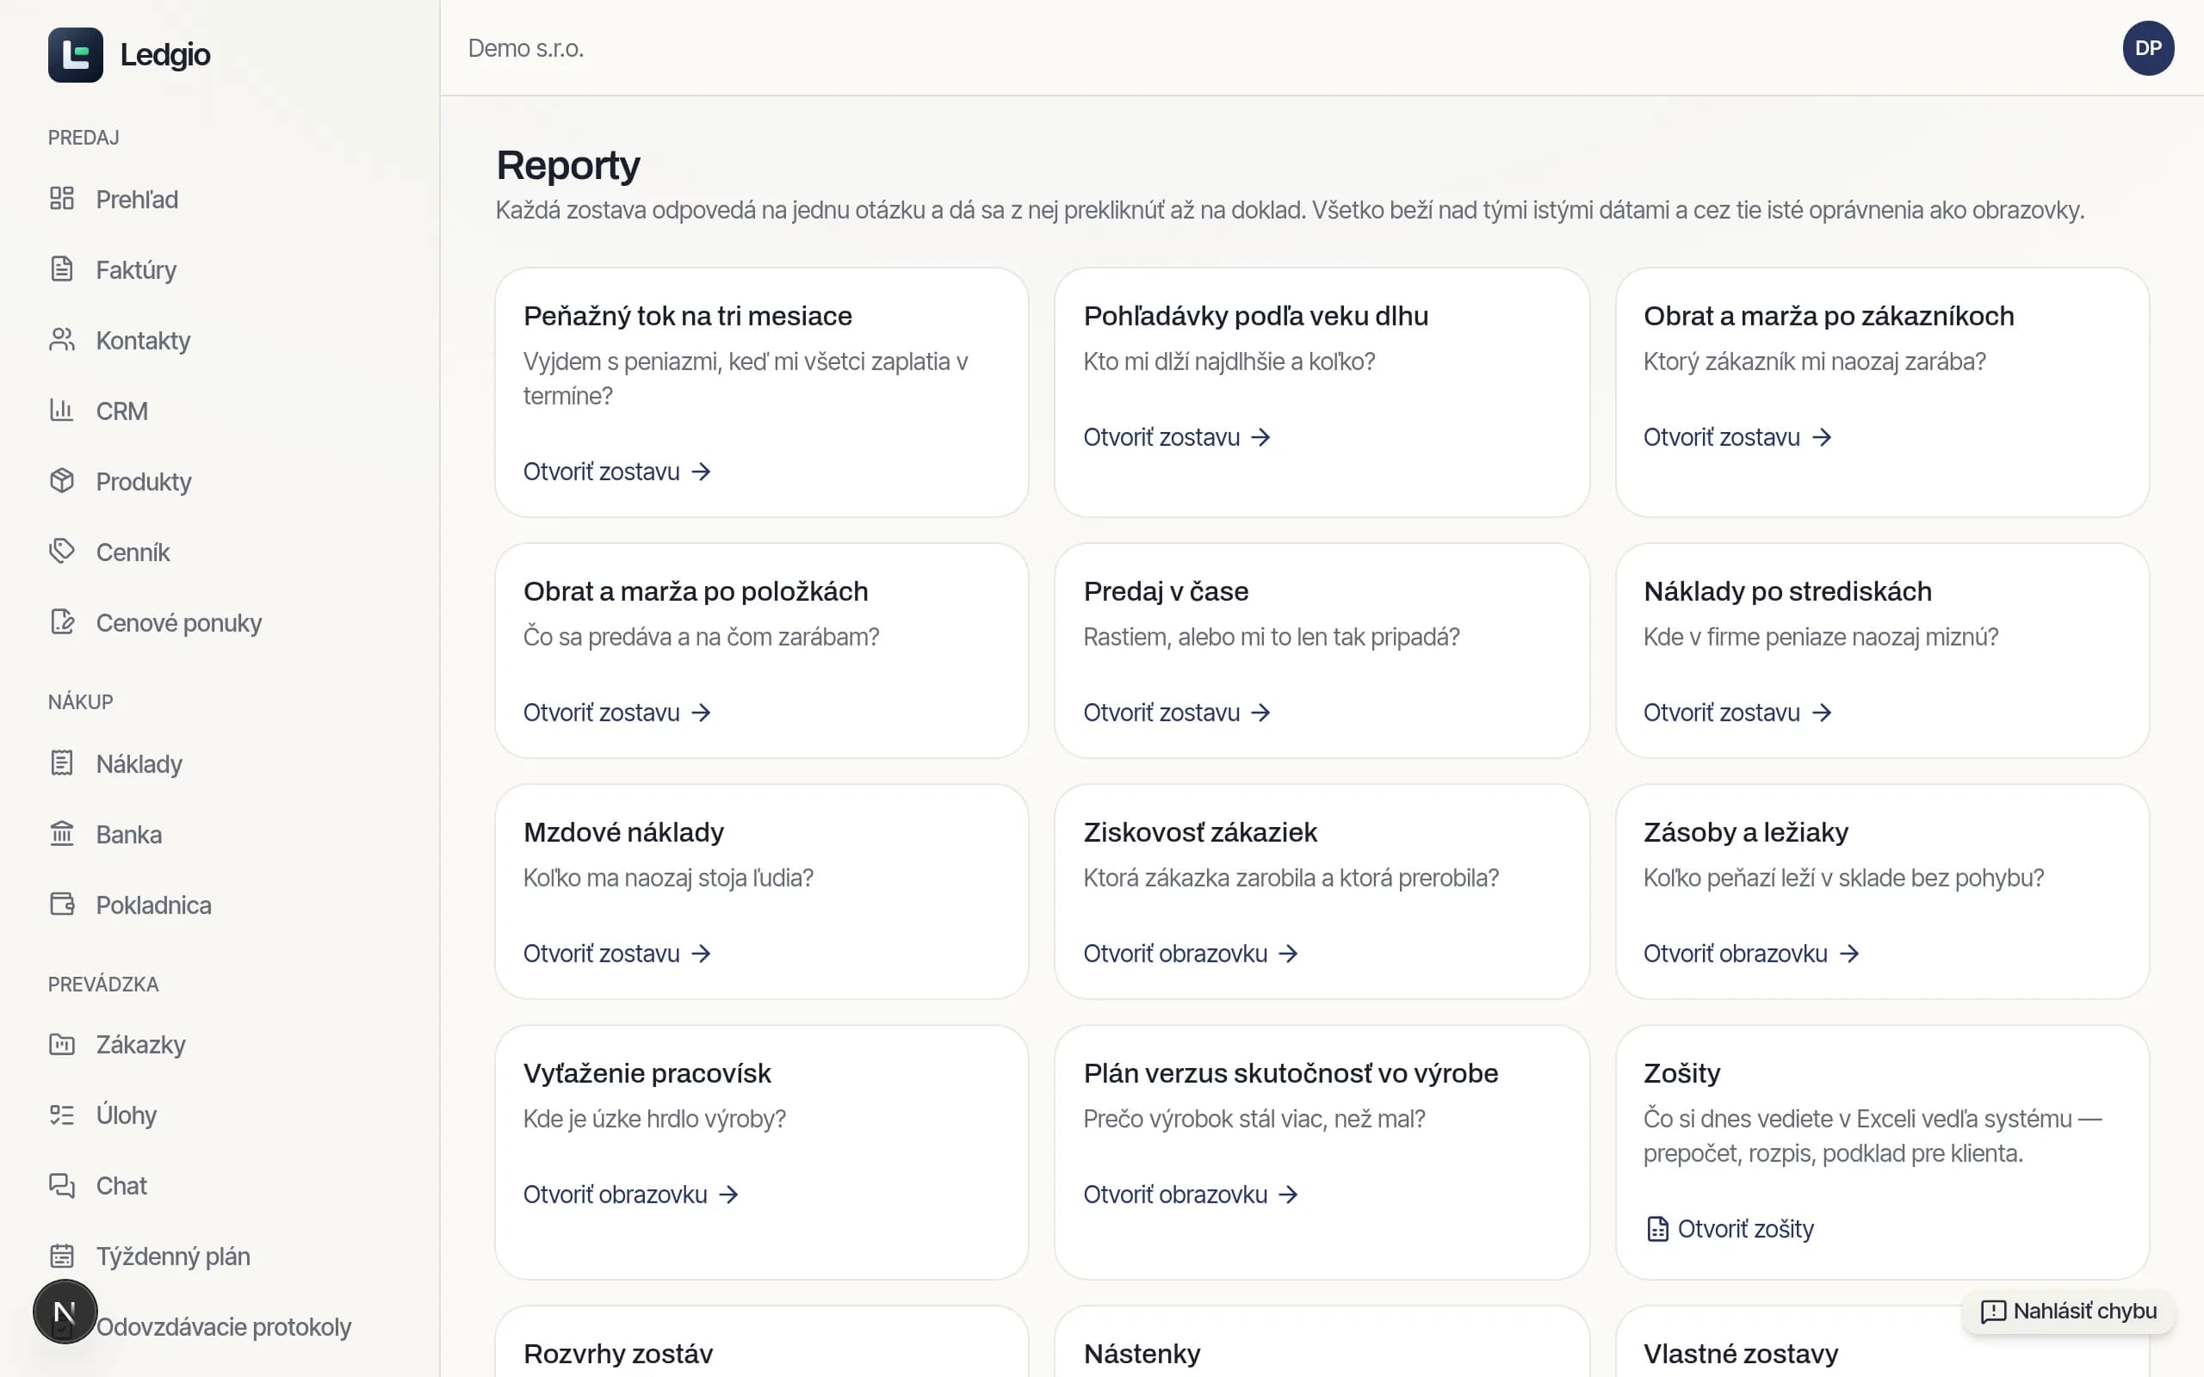The image size is (2204, 1377).
Task: Click the Týždenný plán calendar icon
Action: (62, 1256)
